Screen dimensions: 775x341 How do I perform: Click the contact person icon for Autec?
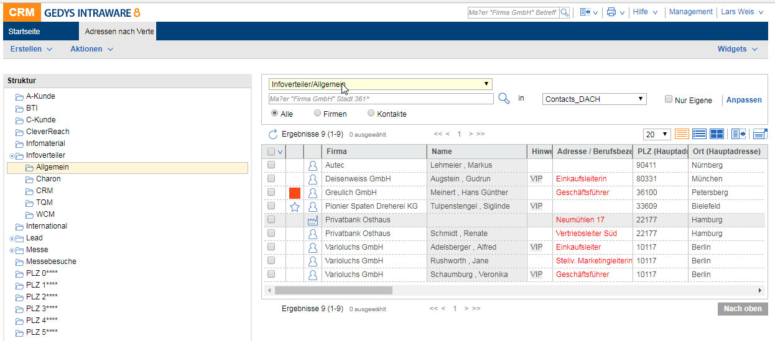[312, 165]
